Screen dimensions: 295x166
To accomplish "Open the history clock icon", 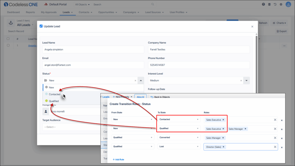I will pos(275,4).
